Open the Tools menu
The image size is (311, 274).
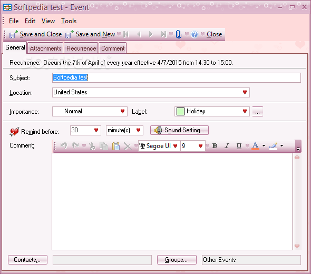pos(69,21)
